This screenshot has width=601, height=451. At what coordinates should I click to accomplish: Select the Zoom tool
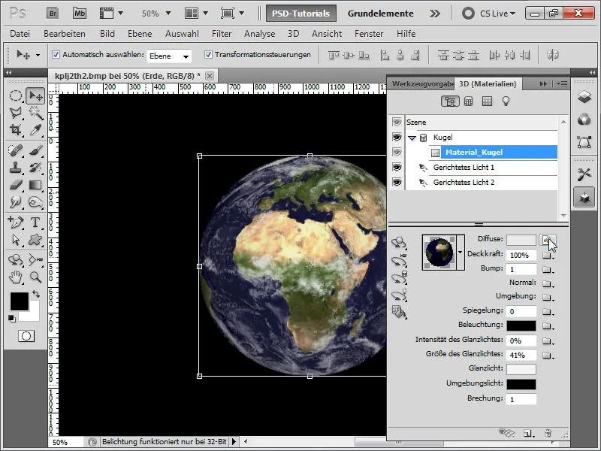[35, 277]
